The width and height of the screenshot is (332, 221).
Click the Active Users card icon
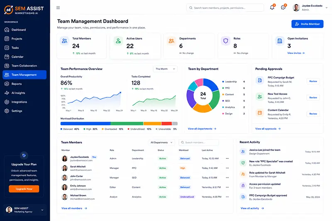pyautogui.click(x=118, y=41)
